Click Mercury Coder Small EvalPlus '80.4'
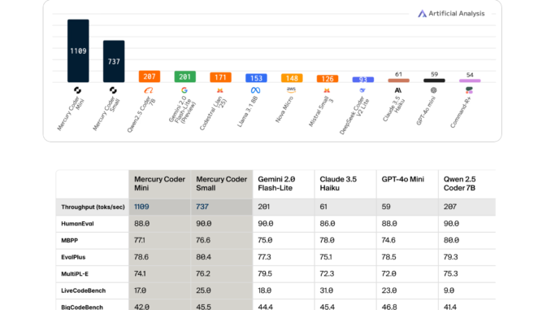Screen dimensions: 551x310 pos(203,257)
